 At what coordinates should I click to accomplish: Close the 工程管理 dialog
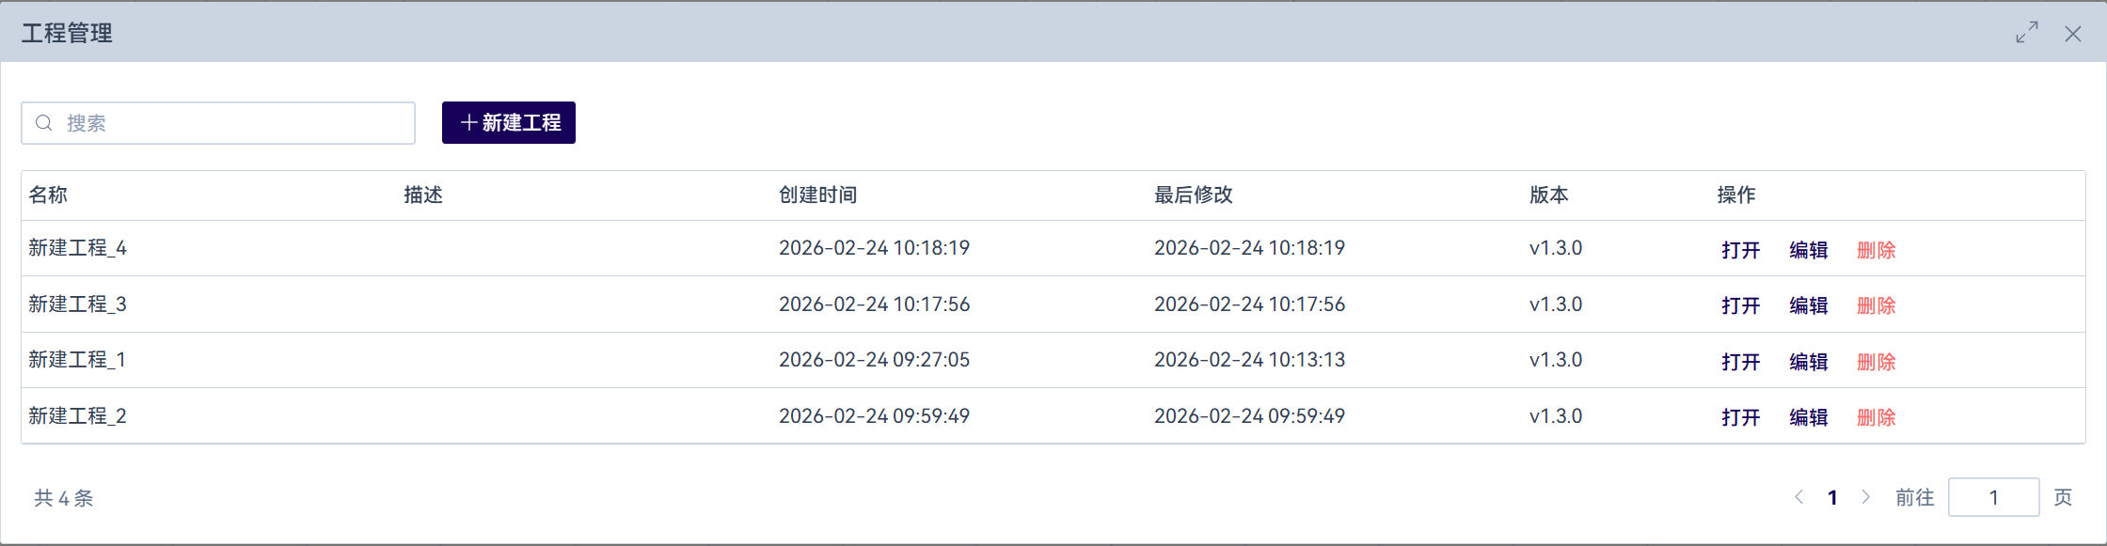coord(2072,34)
